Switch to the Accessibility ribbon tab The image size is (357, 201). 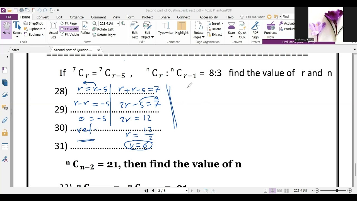point(209,17)
